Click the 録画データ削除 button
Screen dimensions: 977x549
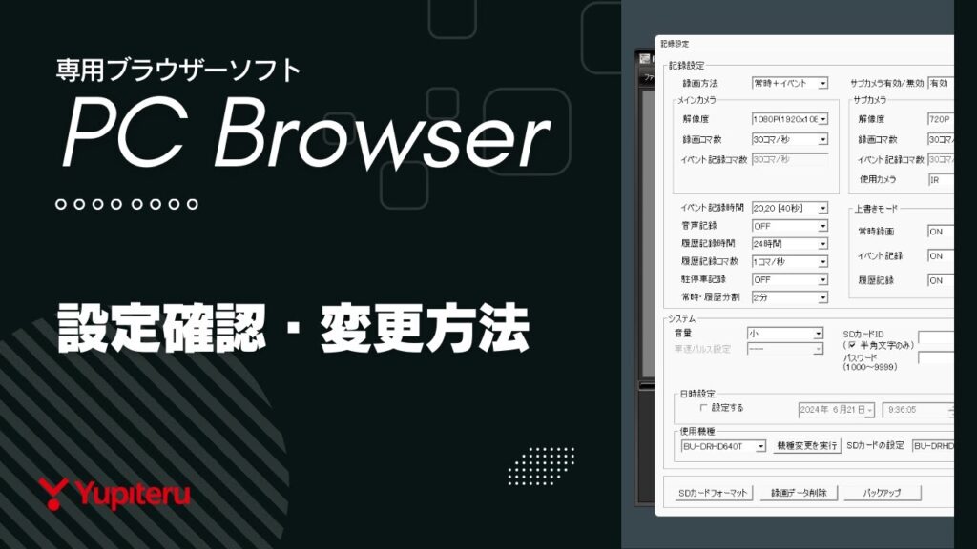799,493
